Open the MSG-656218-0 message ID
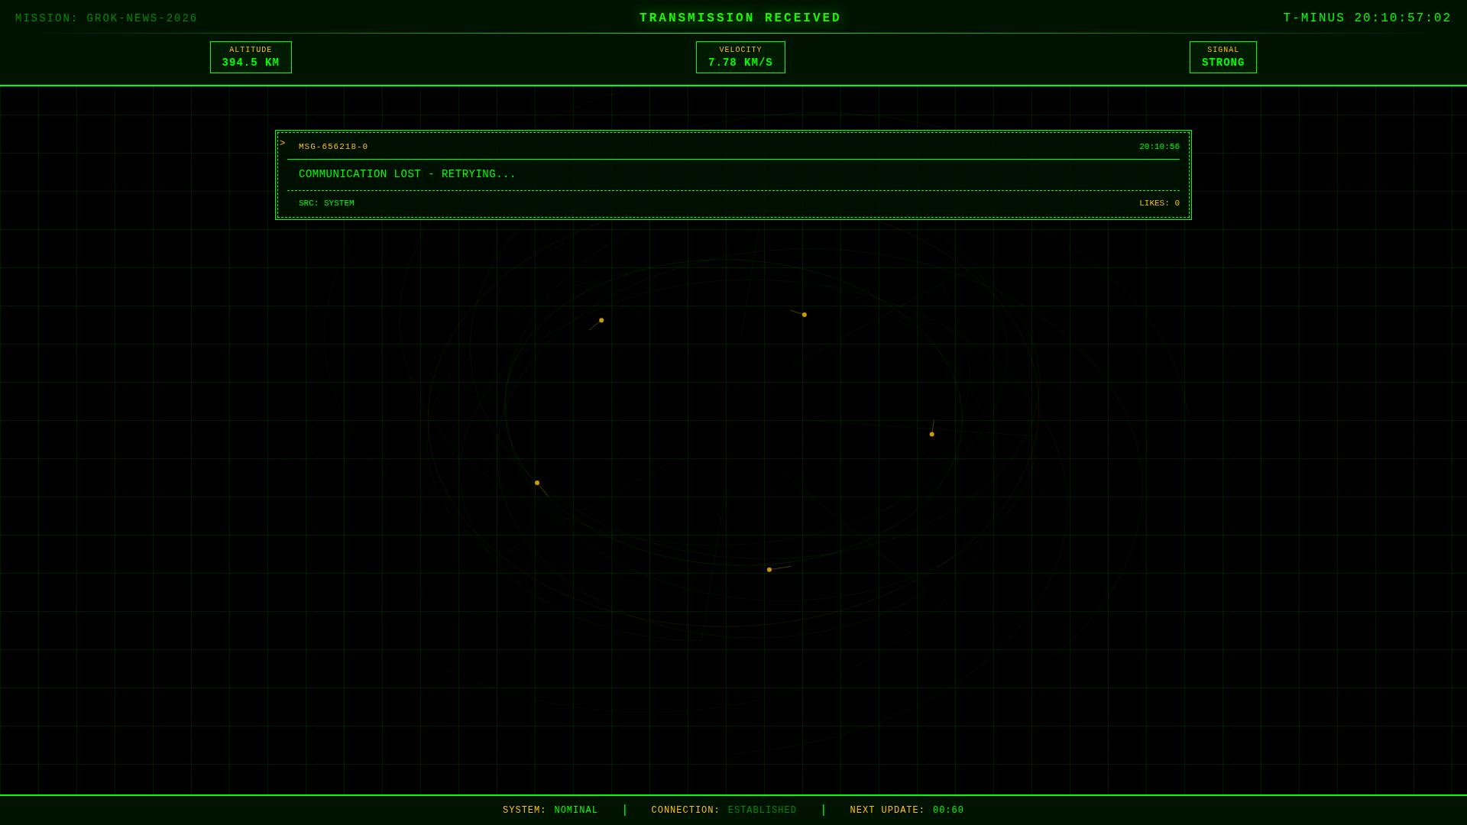This screenshot has width=1467, height=825. click(x=333, y=147)
